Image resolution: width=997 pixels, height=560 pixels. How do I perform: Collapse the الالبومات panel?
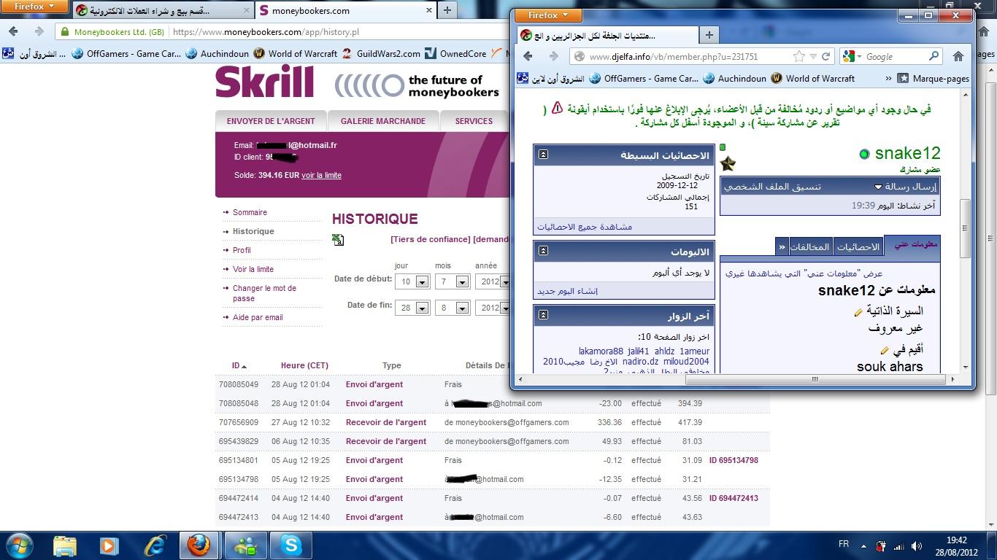click(x=543, y=251)
